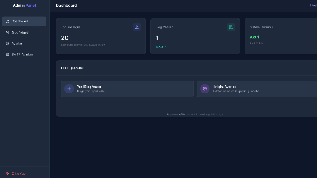Click the Ayarlar gear icon in sidebar
The height and width of the screenshot is (178, 317).
click(x=7, y=44)
